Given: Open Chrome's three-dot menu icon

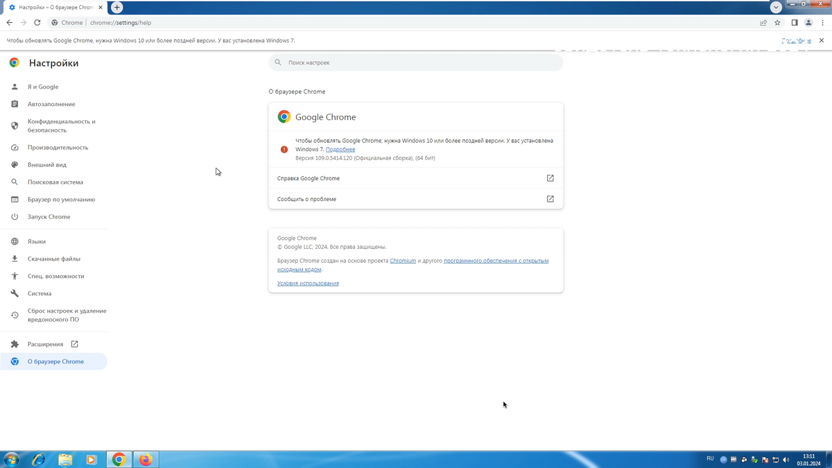Looking at the screenshot, I should [x=823, y=22].
